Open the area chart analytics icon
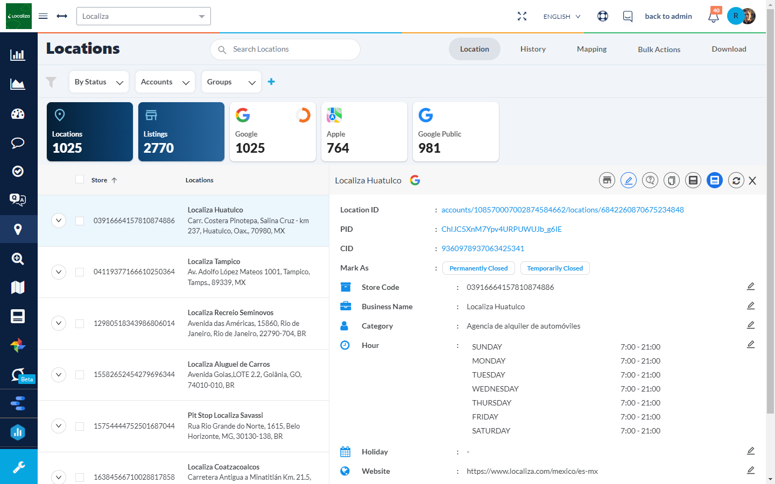This screenshot has width=775, height=484. [18, 84]
